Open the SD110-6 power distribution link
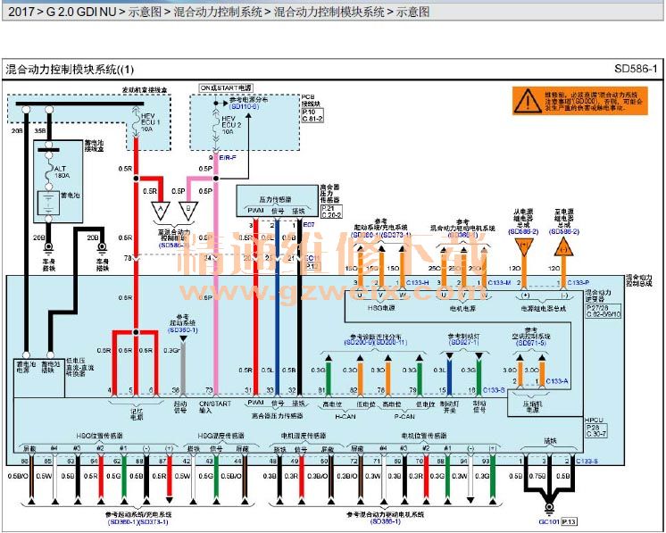 pyautogui.click(x=245, y=106)
